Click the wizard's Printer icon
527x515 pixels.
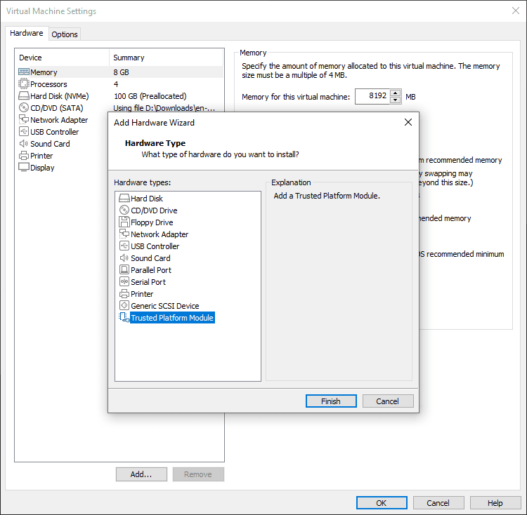[124, 293]
